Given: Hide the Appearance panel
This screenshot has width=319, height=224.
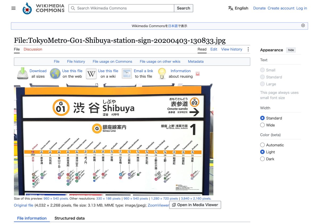Looking at the screenshot, I should 291,50.
